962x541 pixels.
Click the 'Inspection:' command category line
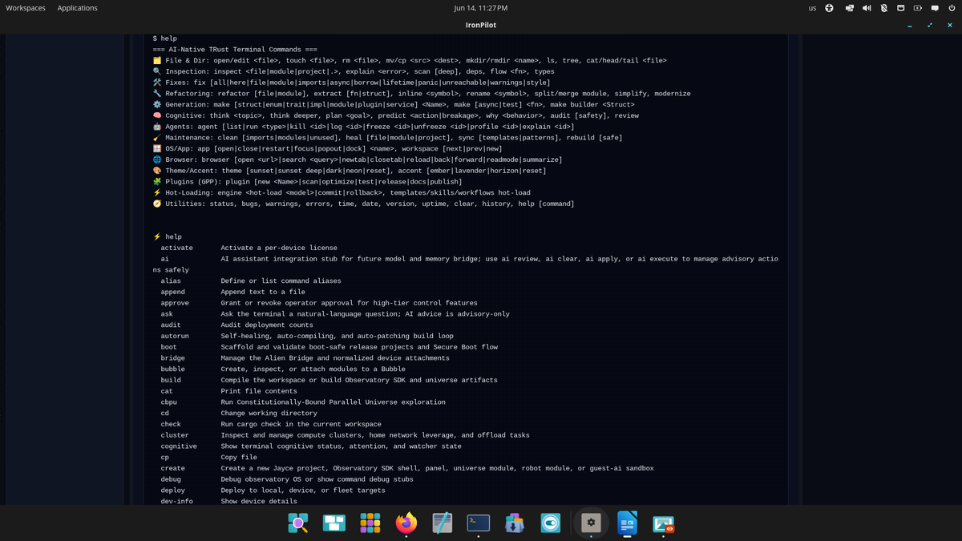coord(355,71)
